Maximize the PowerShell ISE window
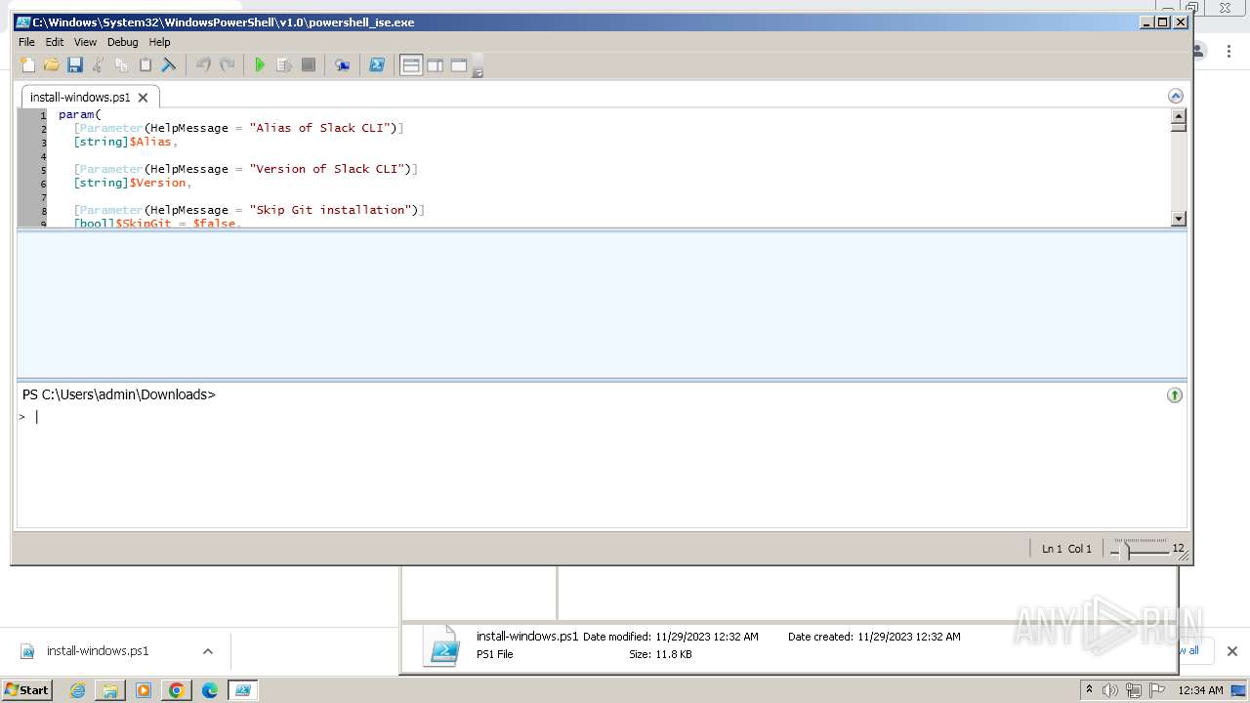1250x703 pixels. click(1162, 21)
